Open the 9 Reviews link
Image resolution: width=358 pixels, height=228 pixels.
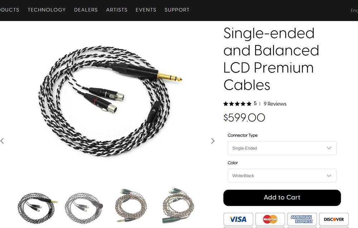click(275, 104)
